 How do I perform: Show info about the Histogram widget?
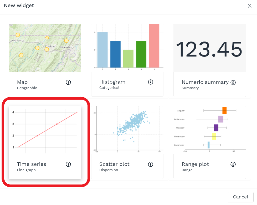[151, 82]
